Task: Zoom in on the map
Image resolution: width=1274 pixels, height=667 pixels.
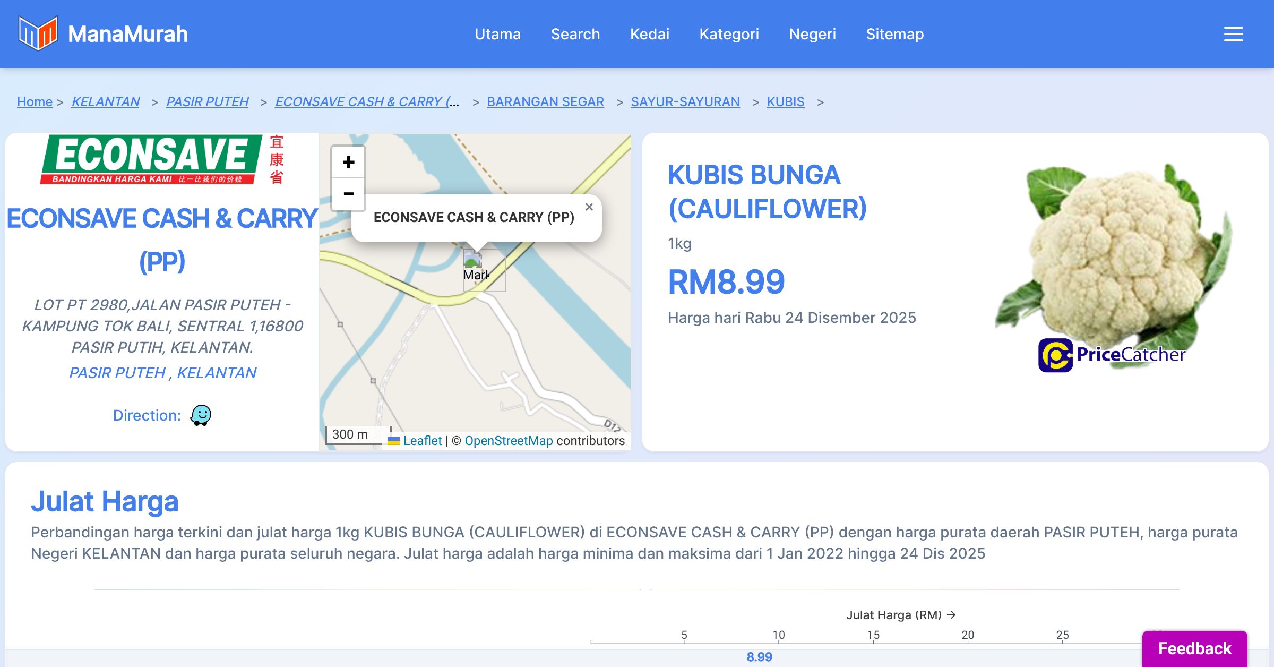Action: pos(348,162)
